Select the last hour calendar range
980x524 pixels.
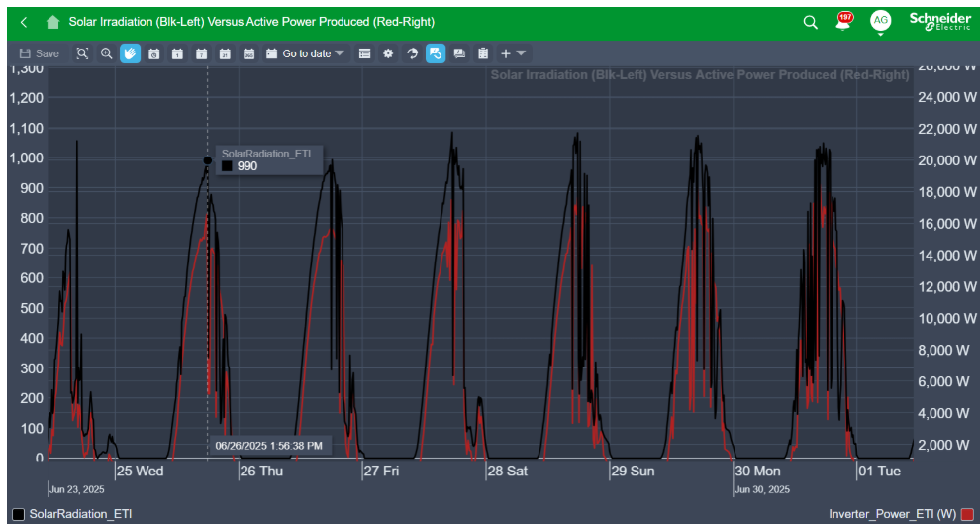(154, 53)
